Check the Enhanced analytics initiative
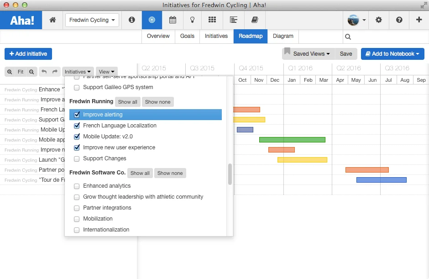This screenshot has width=429, height=279. point(77,186)
